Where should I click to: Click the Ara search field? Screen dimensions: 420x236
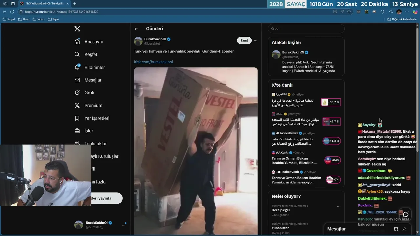pyautogui.click(x=306, y=29)
